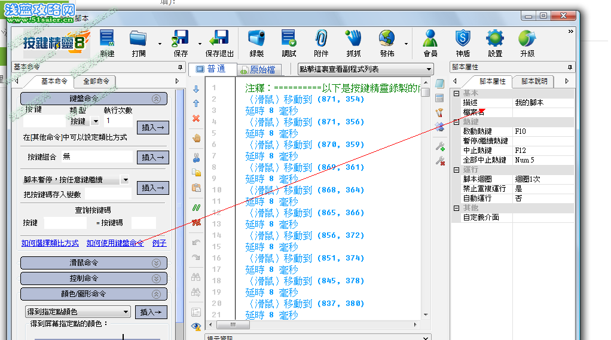Cut selection with scissors icon

coord(196,158)
